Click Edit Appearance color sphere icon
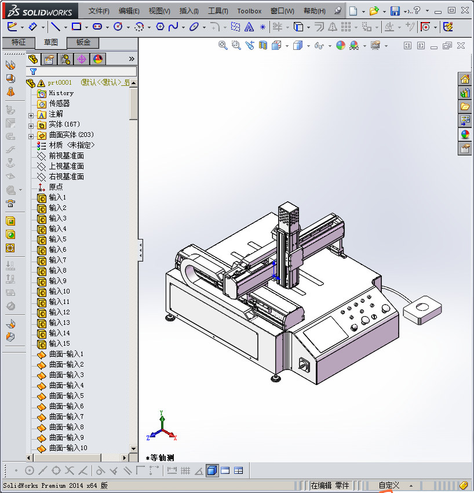This screenshot has width=474, height=493. (341, 46)
